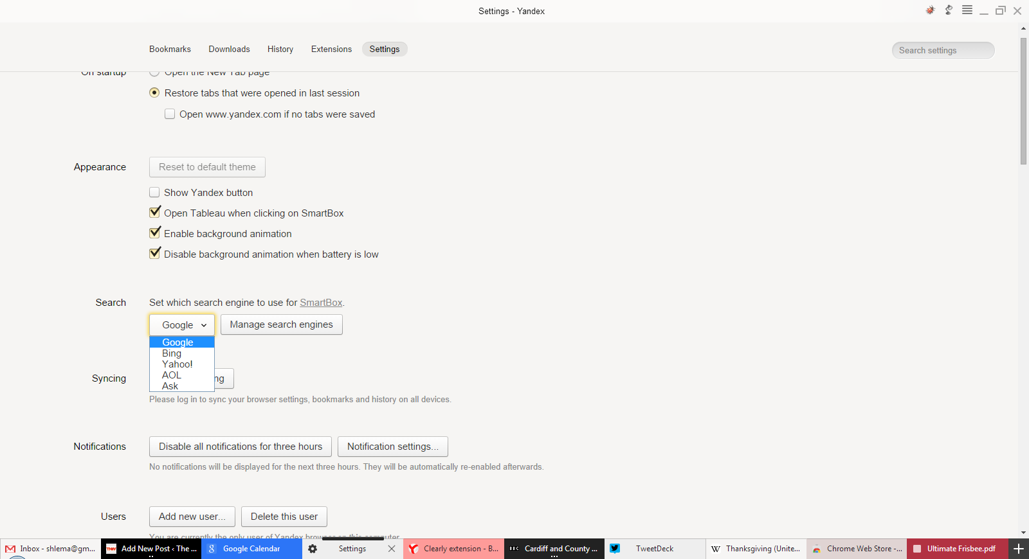Switch to Chrome Web Store tab
Viewport: 1029px width, 559px height.
click(857, 549)
